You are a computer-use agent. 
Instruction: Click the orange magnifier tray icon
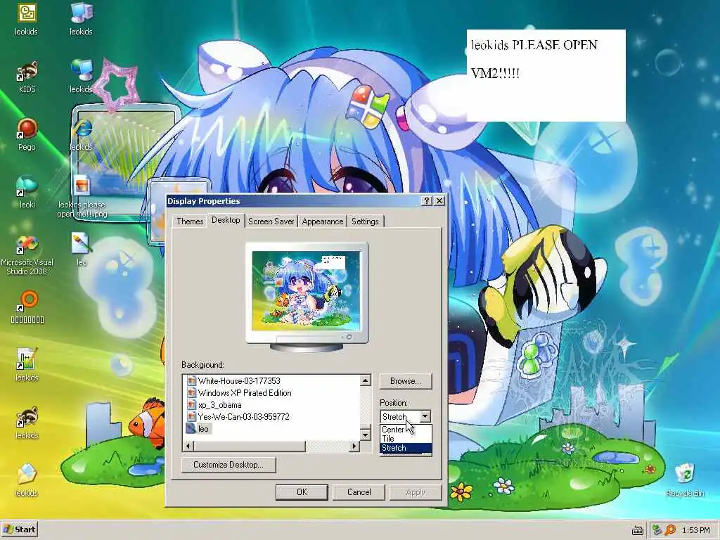[670, 530]
